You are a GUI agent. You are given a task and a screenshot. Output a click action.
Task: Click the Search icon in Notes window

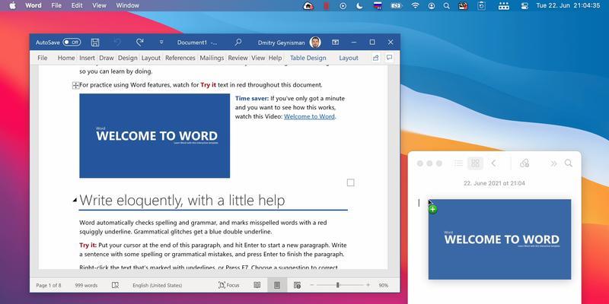[569, 163]
